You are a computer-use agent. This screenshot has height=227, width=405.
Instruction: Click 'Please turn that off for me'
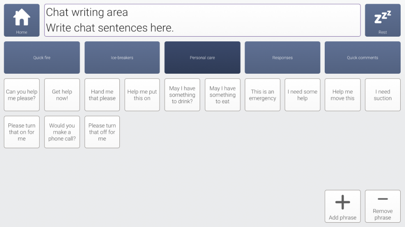pos(102,132)
